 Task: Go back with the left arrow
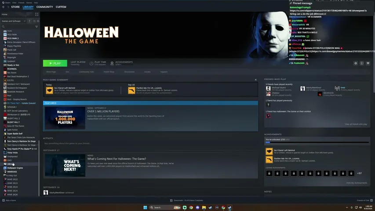click(x=4, y=7)
